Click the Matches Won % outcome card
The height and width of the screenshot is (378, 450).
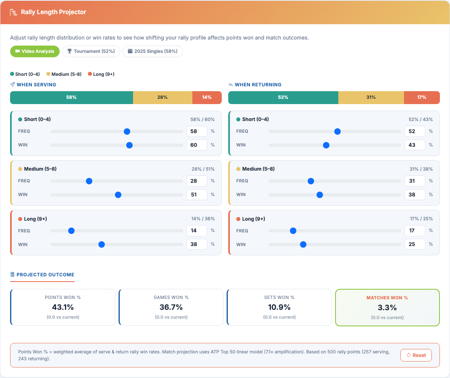pyautogui.click(x=387, y=307)
